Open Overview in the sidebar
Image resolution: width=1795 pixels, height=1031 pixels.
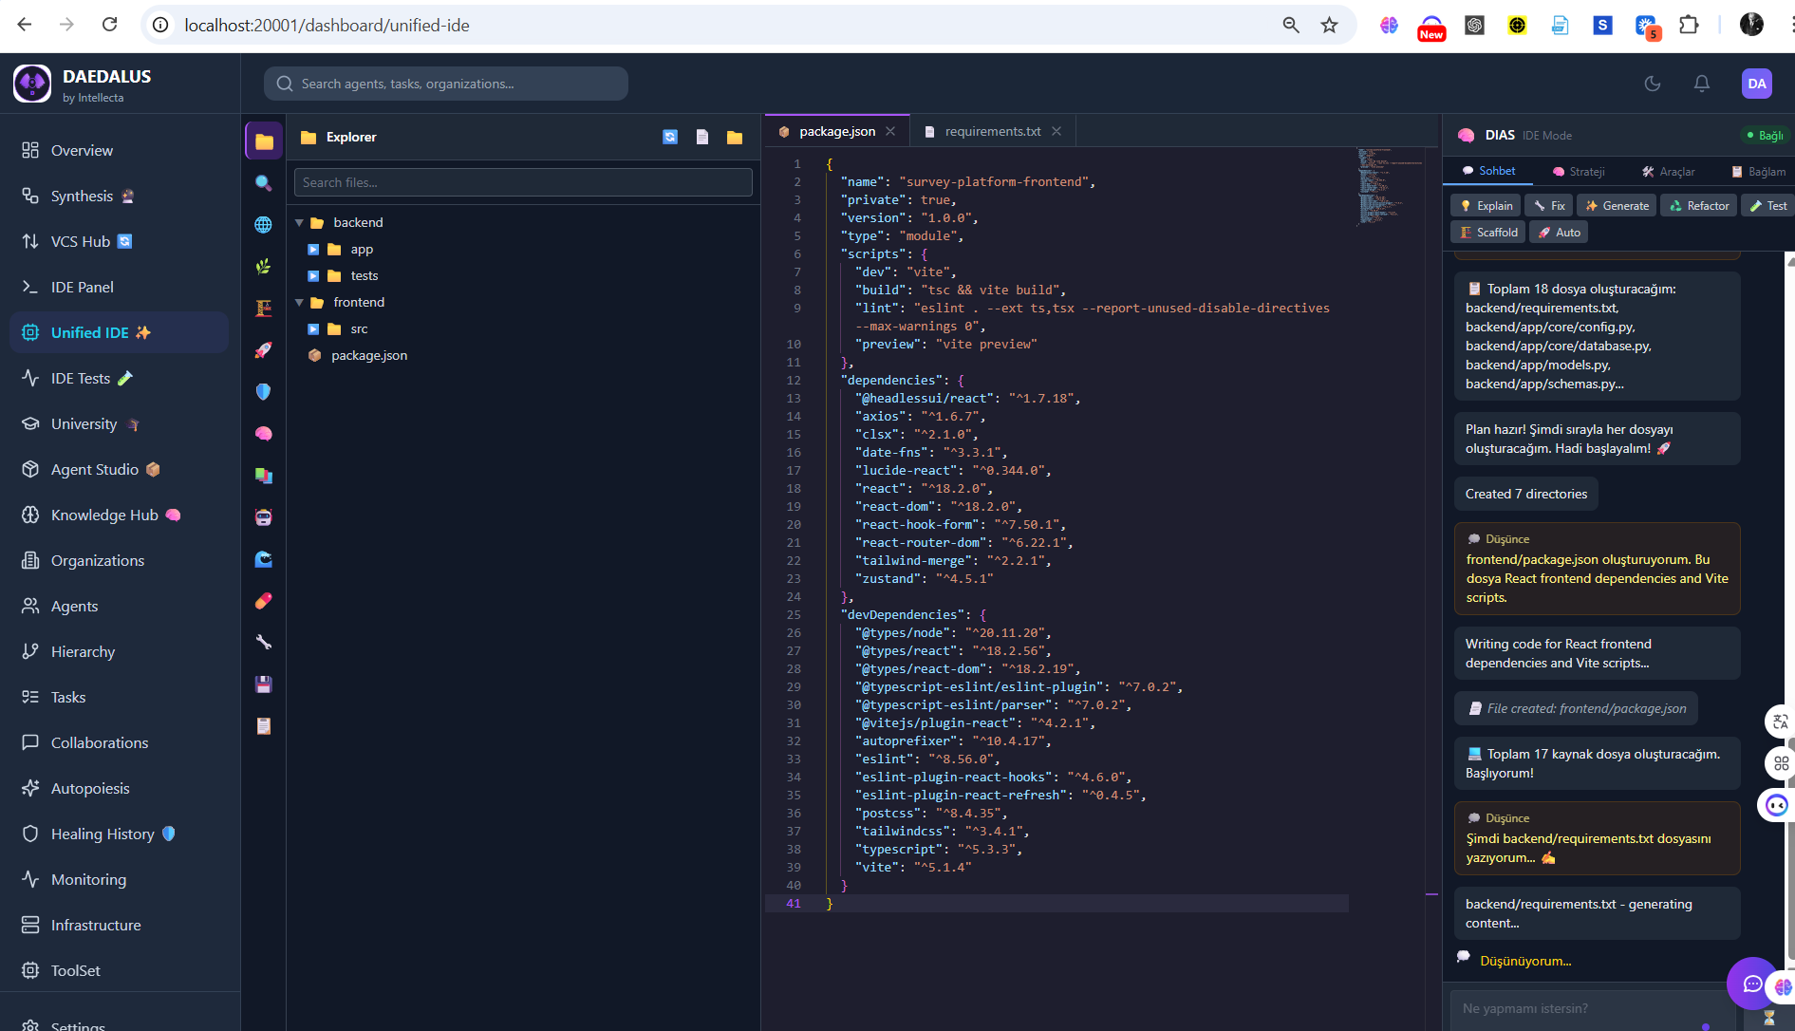click(x=120, y=150)
